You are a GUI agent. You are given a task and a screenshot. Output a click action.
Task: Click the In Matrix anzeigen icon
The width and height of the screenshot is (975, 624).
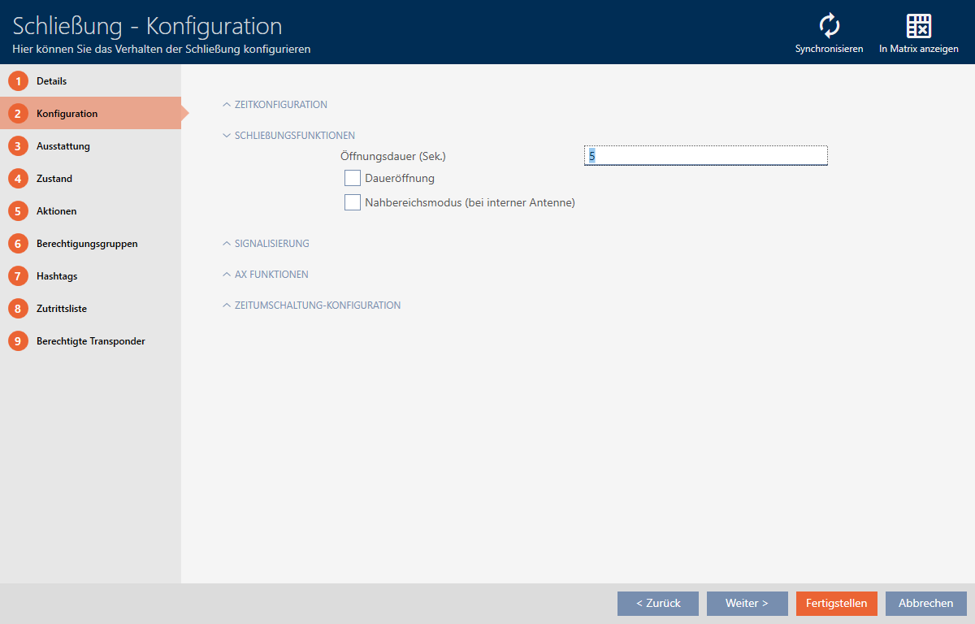918,27
